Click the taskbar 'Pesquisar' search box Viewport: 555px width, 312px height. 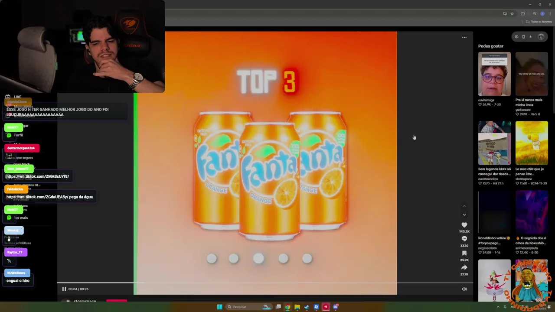tap(248, 307)
